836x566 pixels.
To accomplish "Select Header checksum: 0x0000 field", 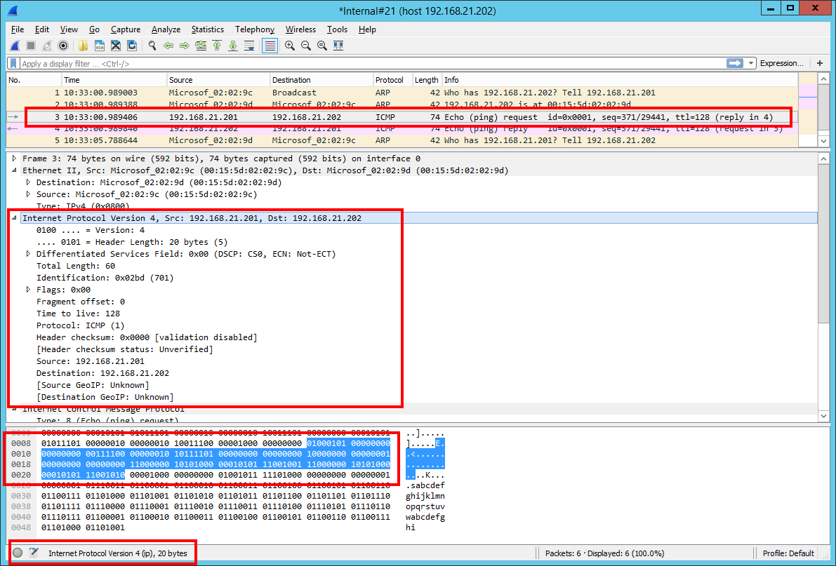I will tap(147, 337).
